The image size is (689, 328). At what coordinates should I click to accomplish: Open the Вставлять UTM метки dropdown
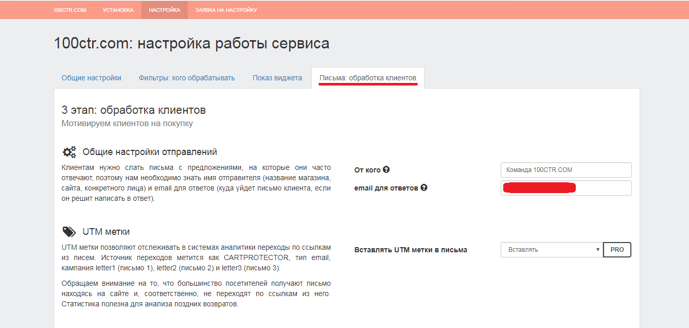coord(552,250)
